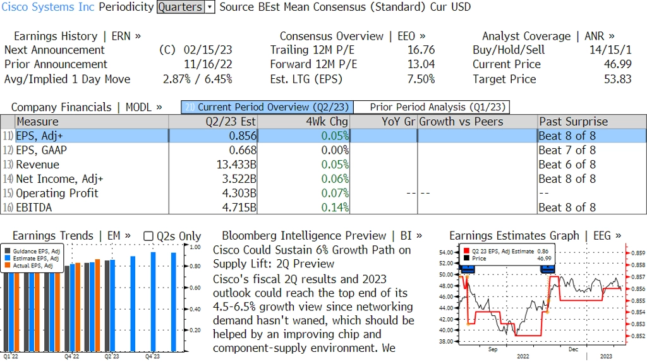Viewport: 647px width, 362px height.
Task: Click the Cisco Systems Inc company name
Action: coord(48,7)
